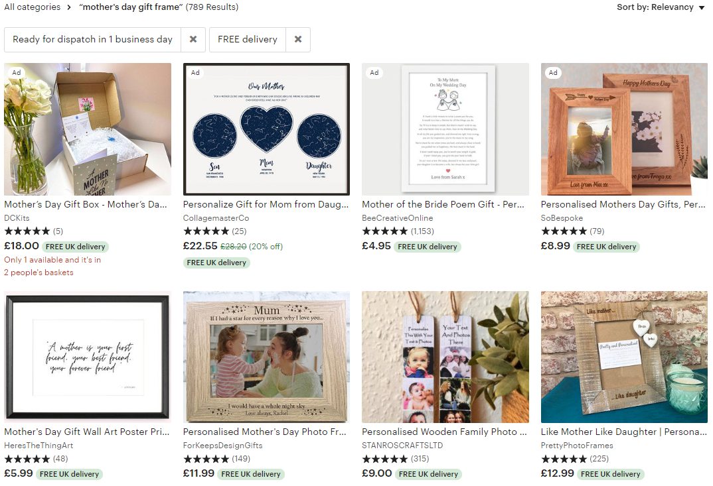
Task: Visit ForKeepsDesignGifts shop
Action: point(223,446)
